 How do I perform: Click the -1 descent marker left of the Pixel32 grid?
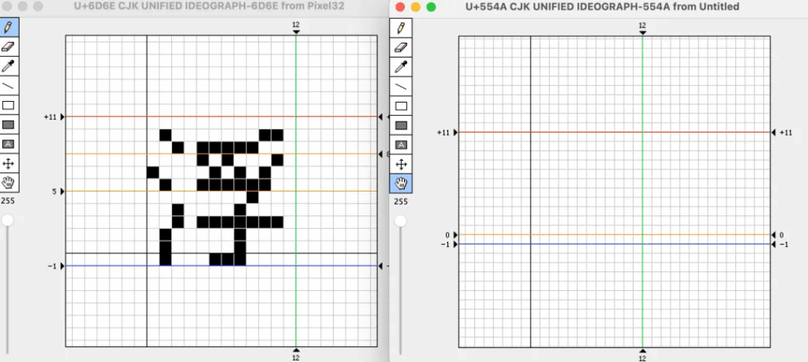(62, 267)
